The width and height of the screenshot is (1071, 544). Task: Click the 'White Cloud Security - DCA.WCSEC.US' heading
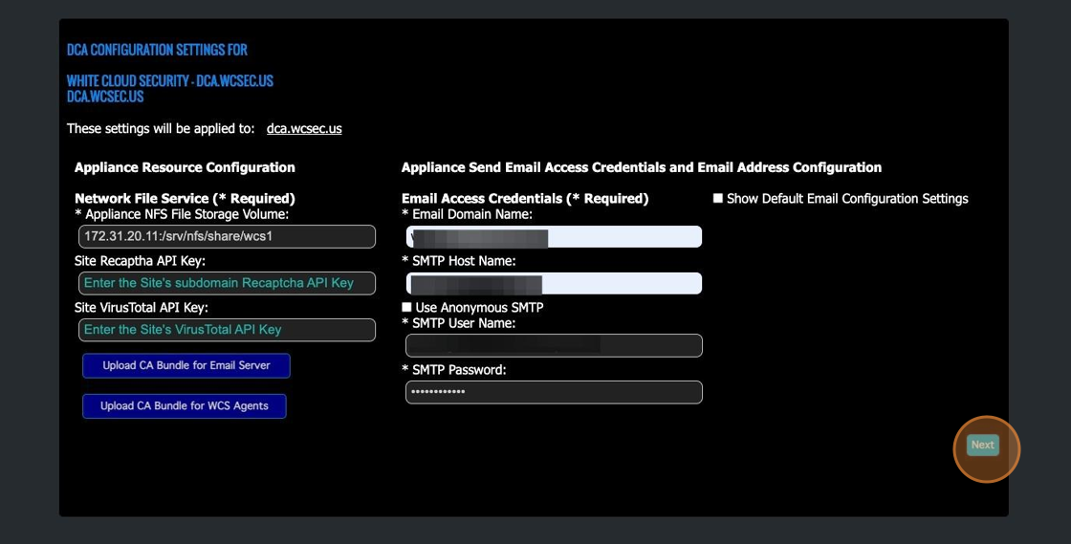[170, 81]
